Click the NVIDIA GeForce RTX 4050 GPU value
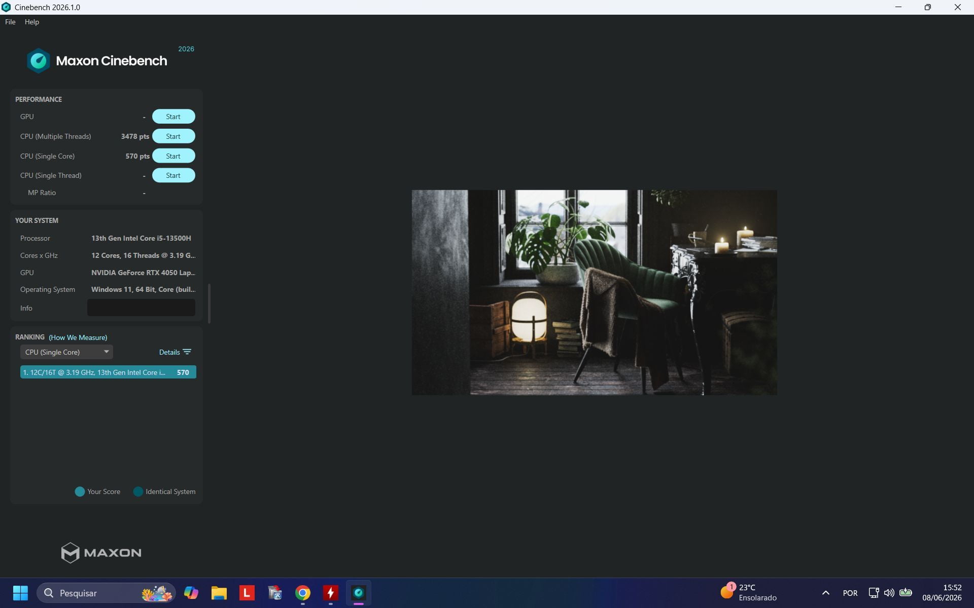Image resolution: width=974 pixels, height=608 pixels. coord(143,273)
